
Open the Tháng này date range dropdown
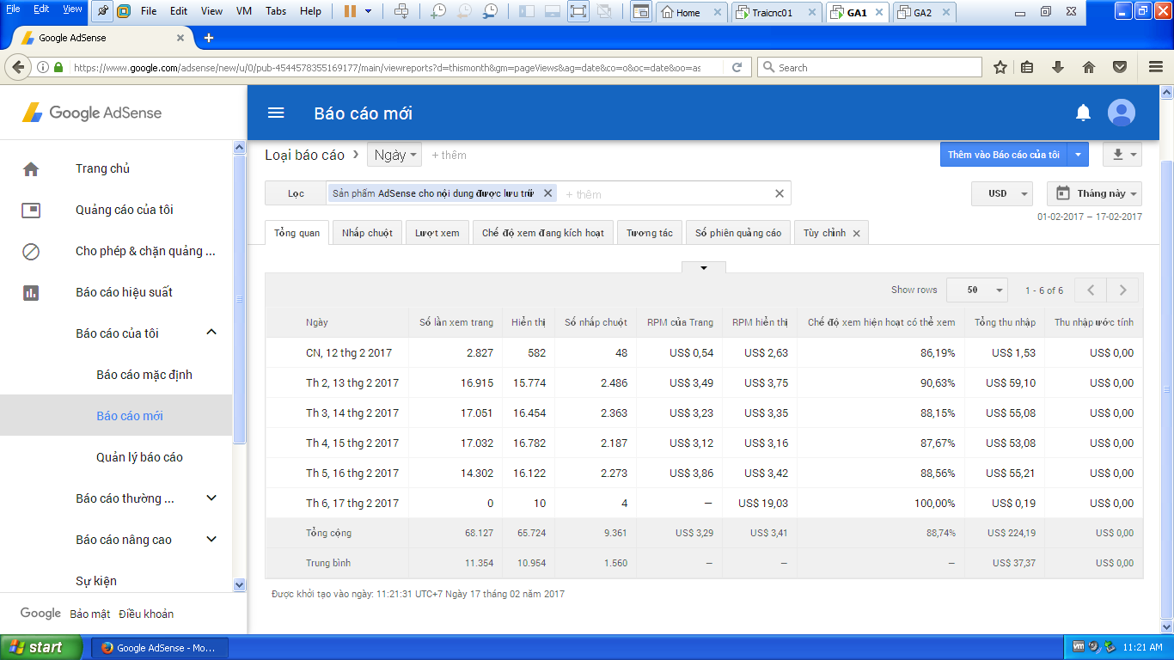pos(1094,193)
